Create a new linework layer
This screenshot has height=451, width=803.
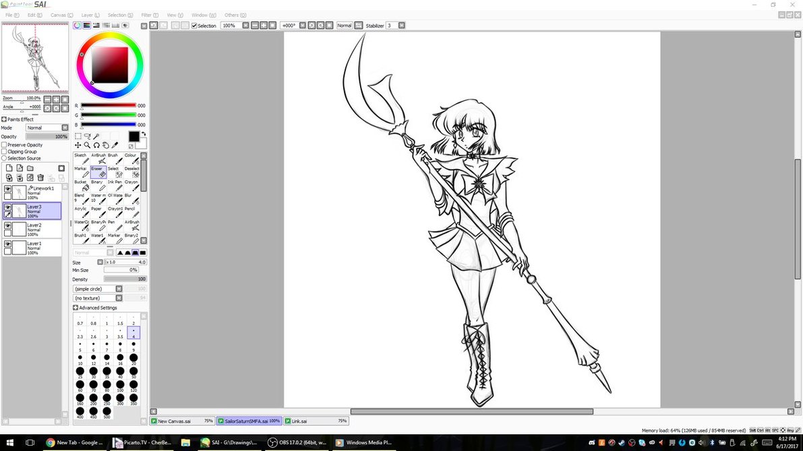pyautogui.click(x=20, y=168)
